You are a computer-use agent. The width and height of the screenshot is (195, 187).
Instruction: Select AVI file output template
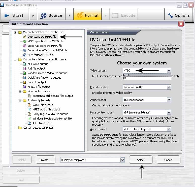click(x=37, y=68)
